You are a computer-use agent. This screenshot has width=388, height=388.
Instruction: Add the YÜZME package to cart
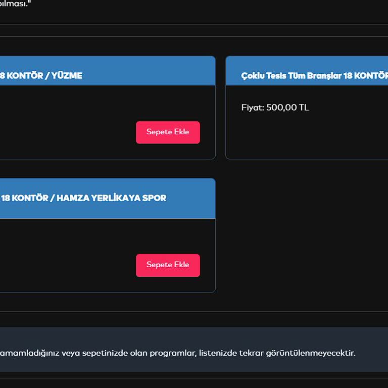click(168, 132)
